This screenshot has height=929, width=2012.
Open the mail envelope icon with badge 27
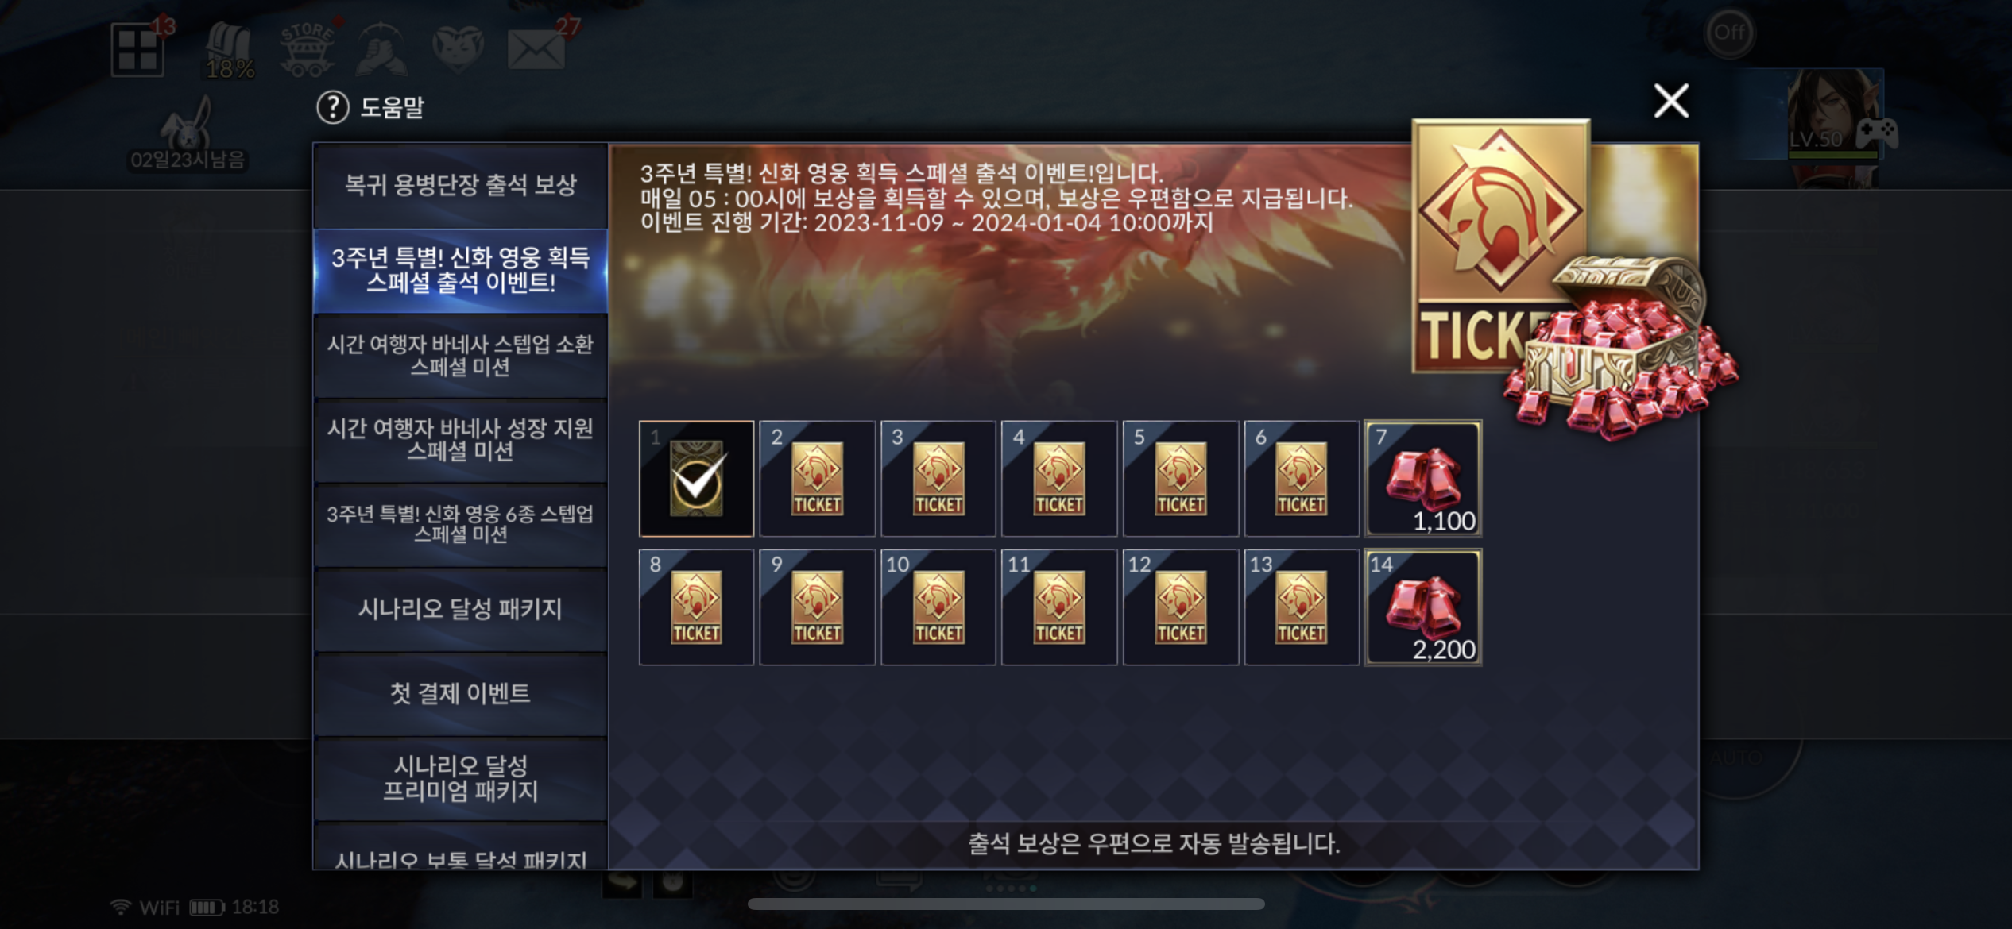coord(536,49)
